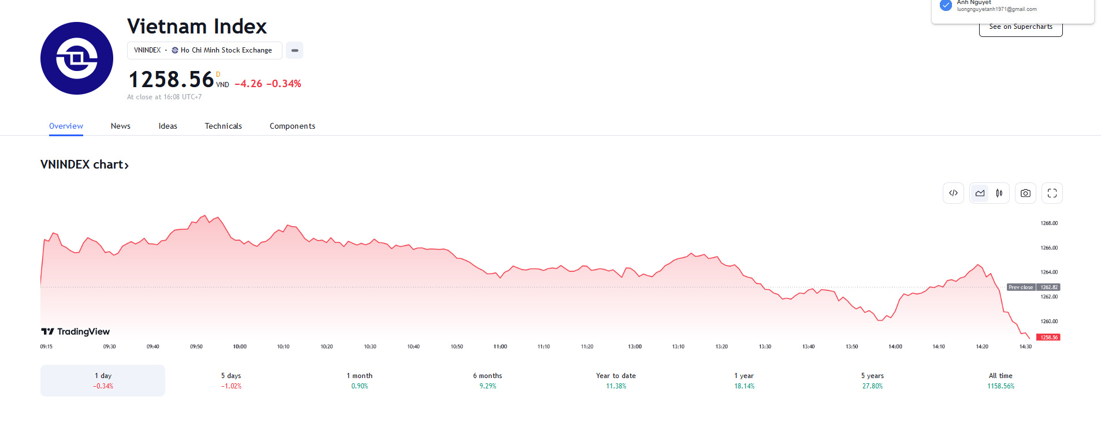
Task: Click the minus button beside exchange name
Action: pyautogui.click(x=295, y=50)
